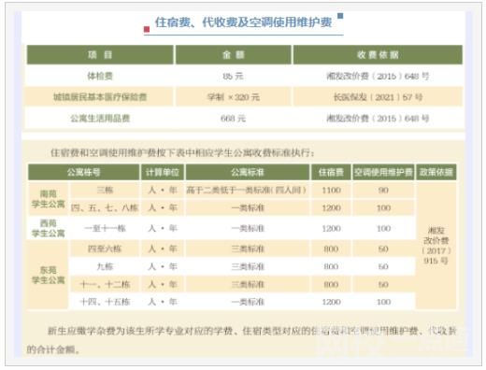Select the 公寓标准 header
The image size is (486, 370).
click(x=248, y=172)
